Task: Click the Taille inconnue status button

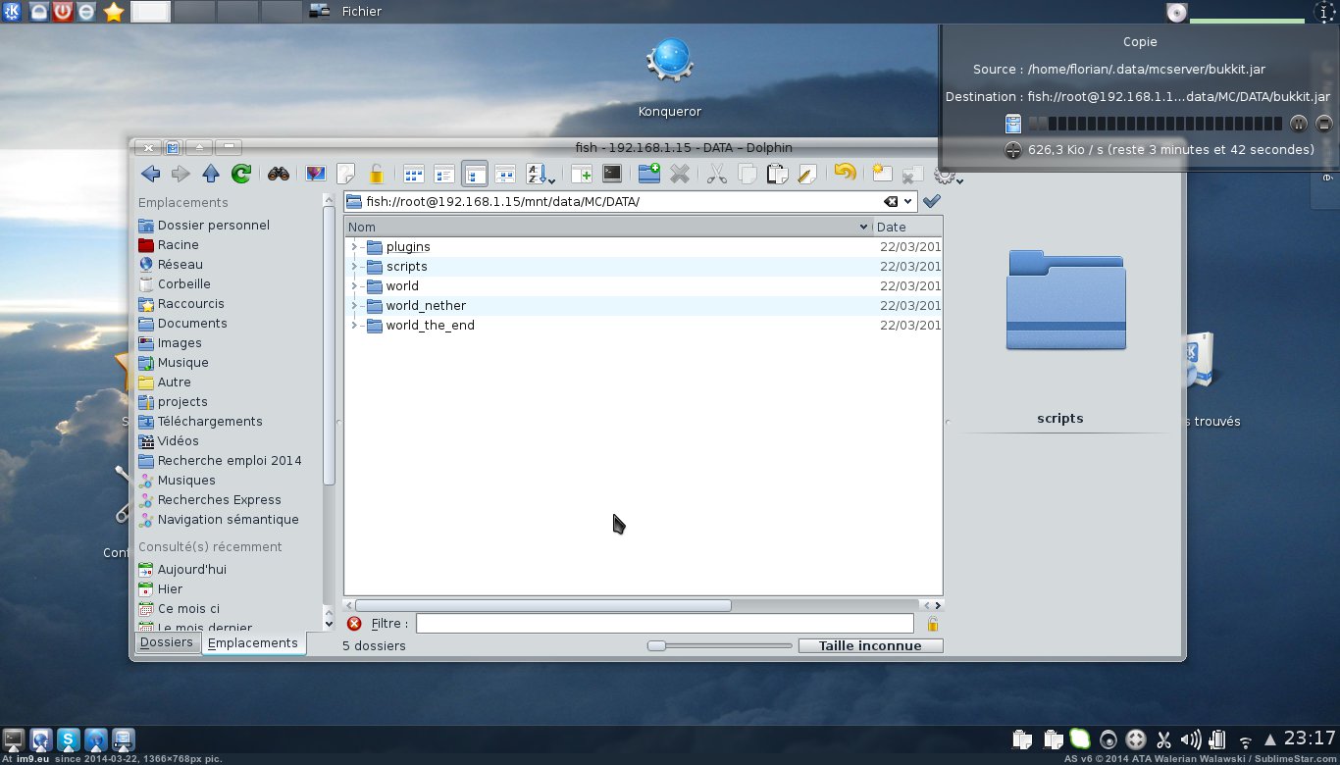Action: click(x=870, y=645)
